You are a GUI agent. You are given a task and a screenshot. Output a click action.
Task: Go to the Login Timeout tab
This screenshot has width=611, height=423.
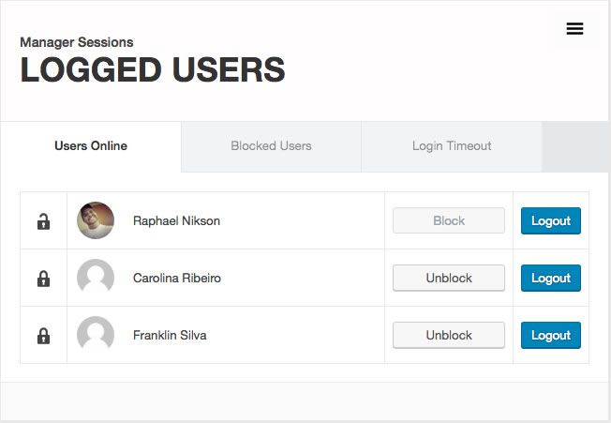point(452,146)
